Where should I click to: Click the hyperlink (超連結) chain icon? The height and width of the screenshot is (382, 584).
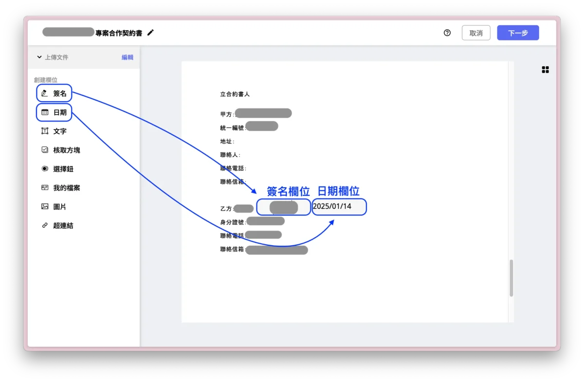tap(45, 226)
